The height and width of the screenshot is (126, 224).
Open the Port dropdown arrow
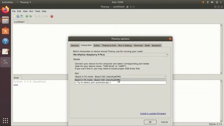[x=165, y=77]
